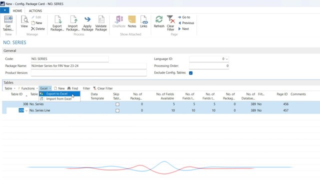
Task: Click the Data Template column header
Action: pos(97,96)
